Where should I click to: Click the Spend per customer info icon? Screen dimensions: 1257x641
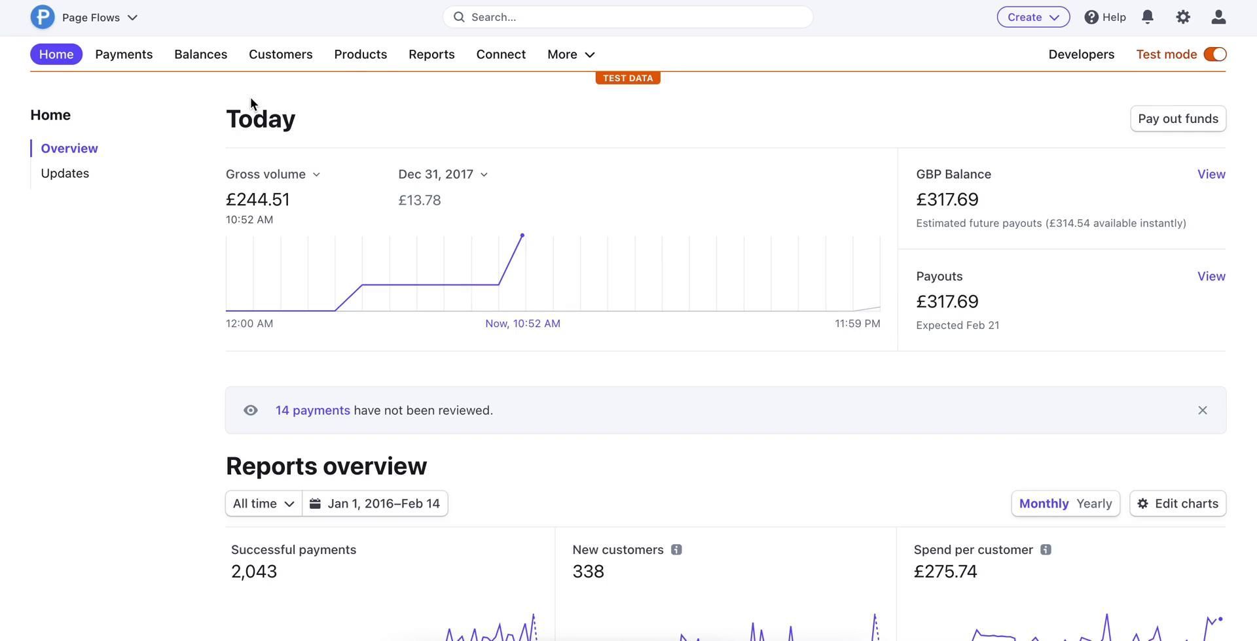click(1046, 550)
